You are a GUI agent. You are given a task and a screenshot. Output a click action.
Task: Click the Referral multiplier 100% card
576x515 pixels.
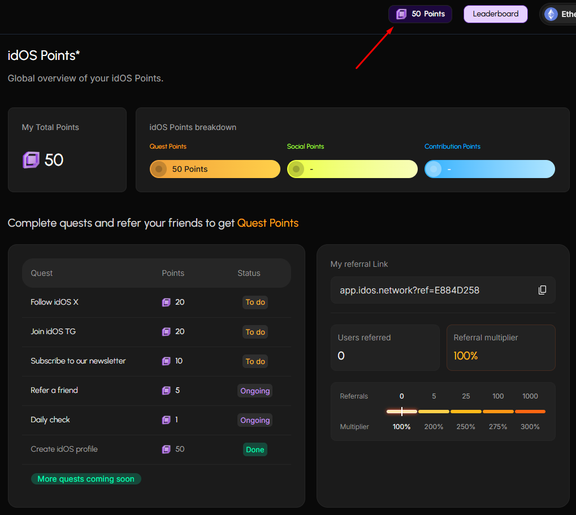(x=501, y=347)
